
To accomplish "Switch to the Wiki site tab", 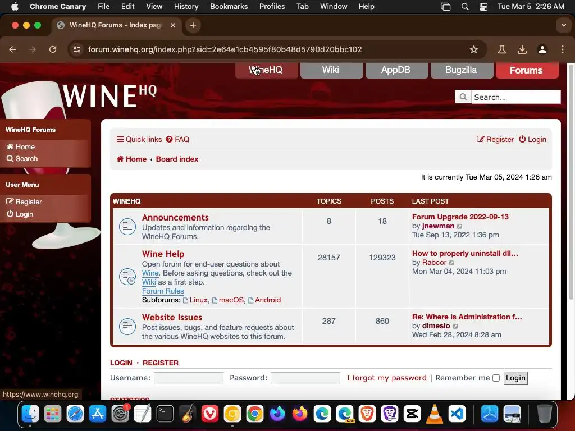I will click(331, 70).
